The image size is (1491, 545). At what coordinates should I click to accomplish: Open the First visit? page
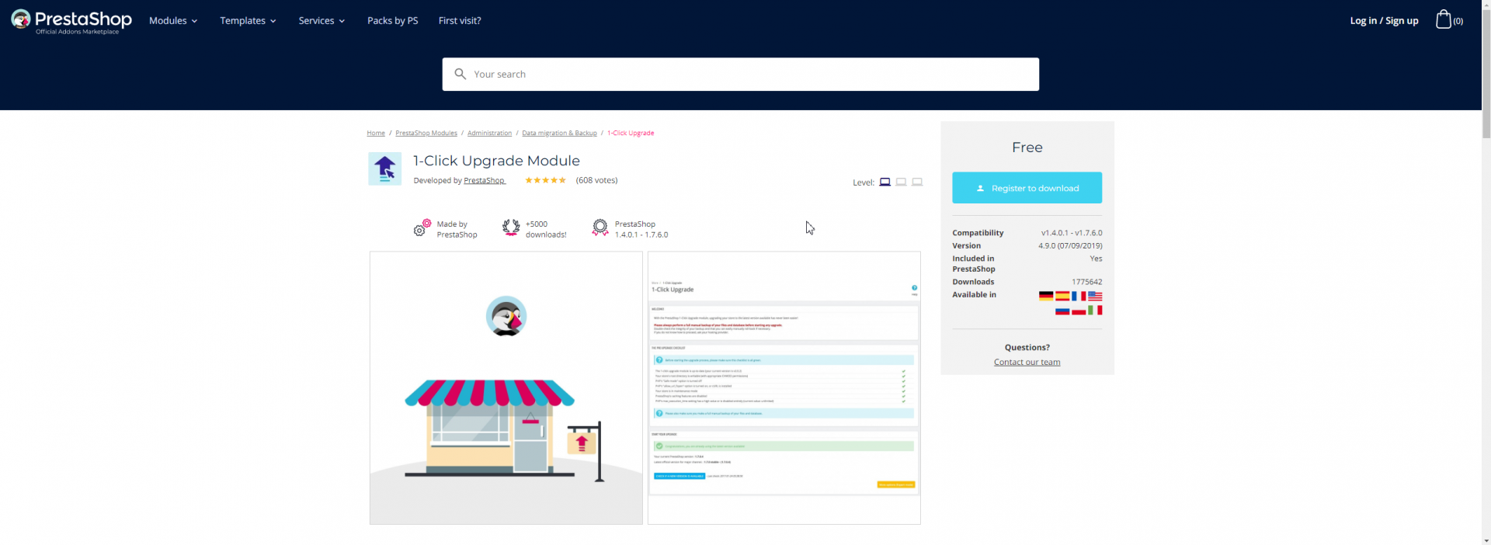tap(460, 21)
